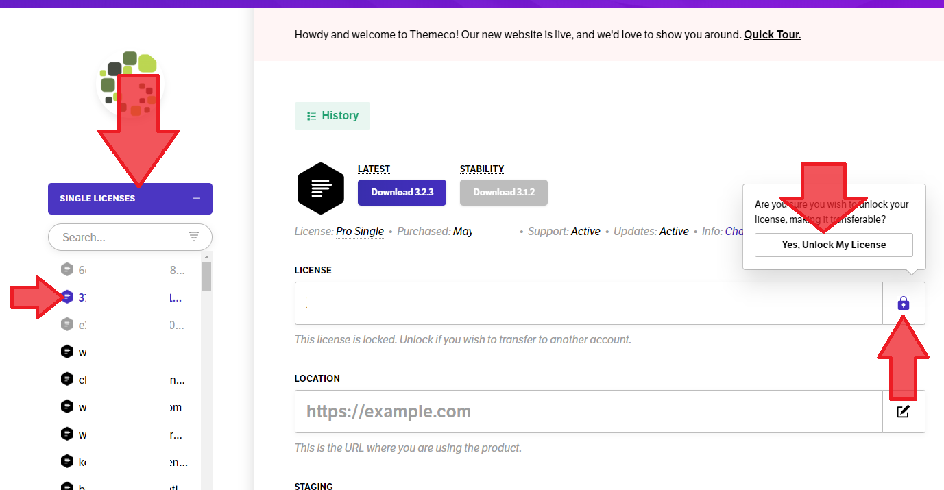Click the Pro Single license type link

[x=360, y=232]
